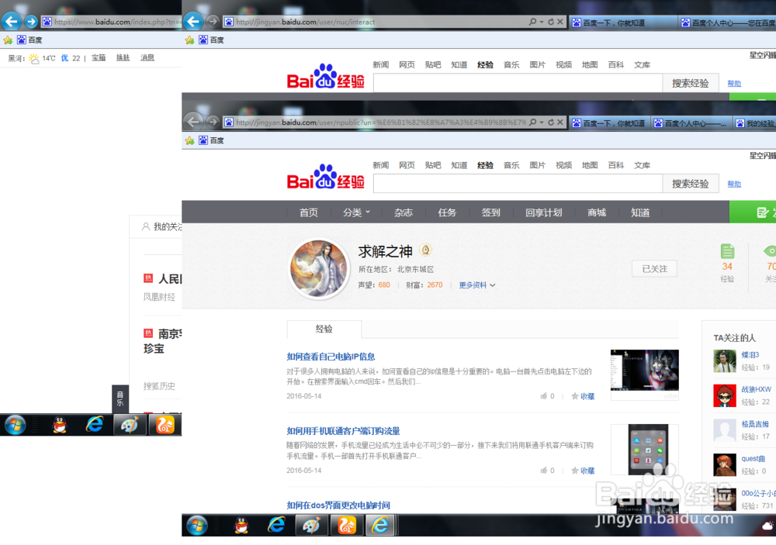The width and height of the screenshot is (776, 545).
Task: Open article 如何在dos界面更改电脑时间
Action: 338,505
